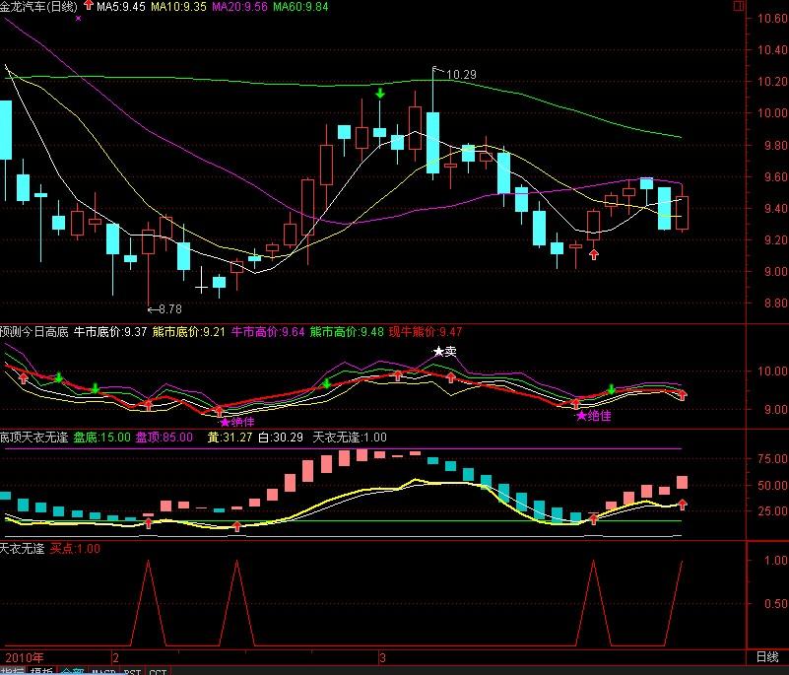Image resolution: width=789 pixels, height=675 pixels.
Task: Switch to the CCI indicator tab
Action: pos(158,671)
